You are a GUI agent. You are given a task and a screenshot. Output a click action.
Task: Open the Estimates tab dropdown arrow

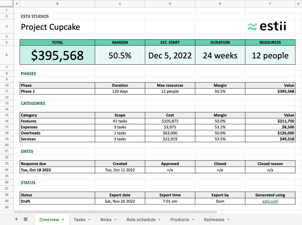[228, 220]
